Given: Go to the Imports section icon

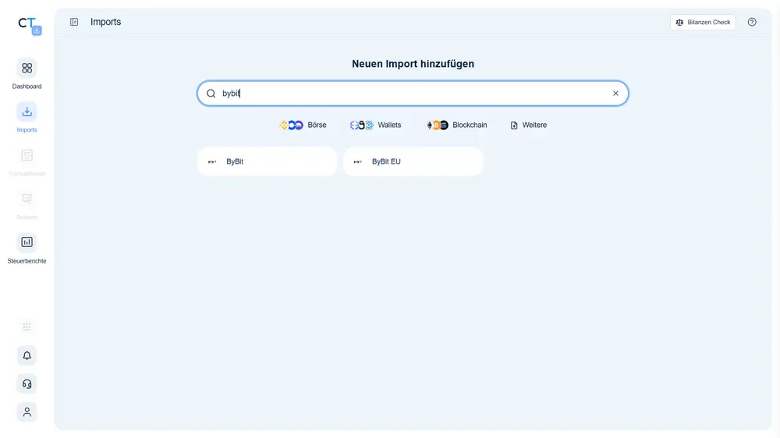Looking at the screenshot, I should [27, 112].
